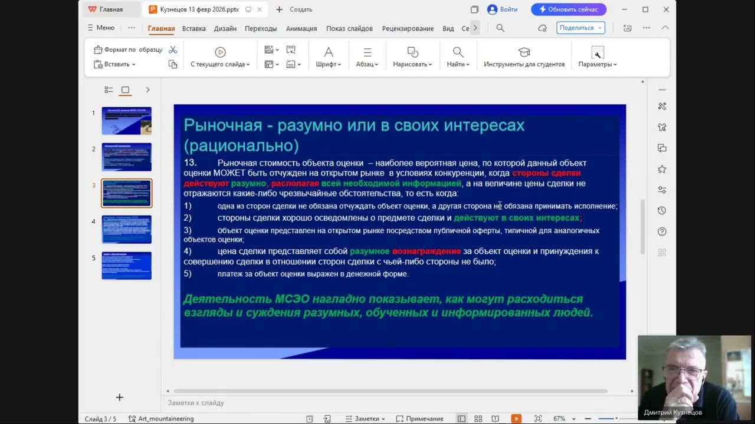755x424 pixels.
Task: Cut selection with the scissors icon
Action: coord(173,50)
